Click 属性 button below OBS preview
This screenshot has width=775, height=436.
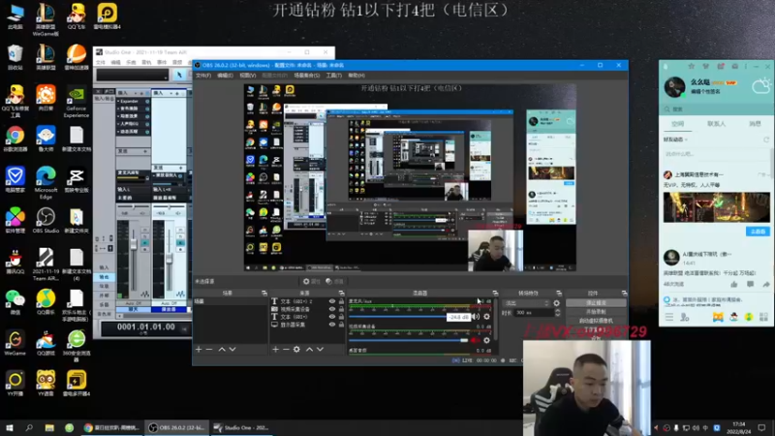coord(312,281)
